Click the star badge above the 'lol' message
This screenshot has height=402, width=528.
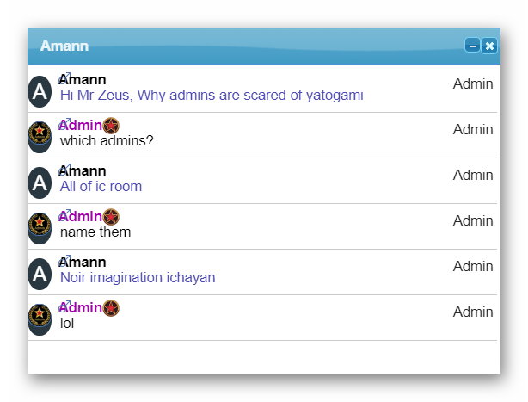coord(111,308)
